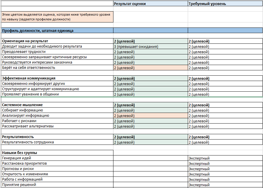The image size is (263, 188).
Task: Select the '3 (превышает ожидания)' result cell
Action: 150,46
